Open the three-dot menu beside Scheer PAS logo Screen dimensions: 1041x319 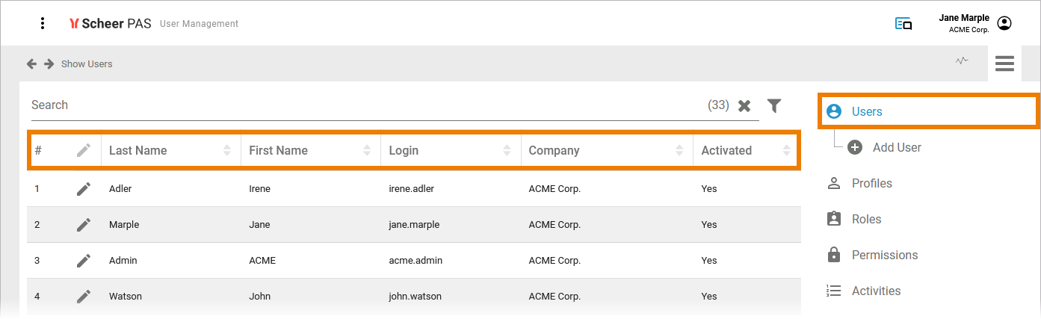tap(43, 23)
